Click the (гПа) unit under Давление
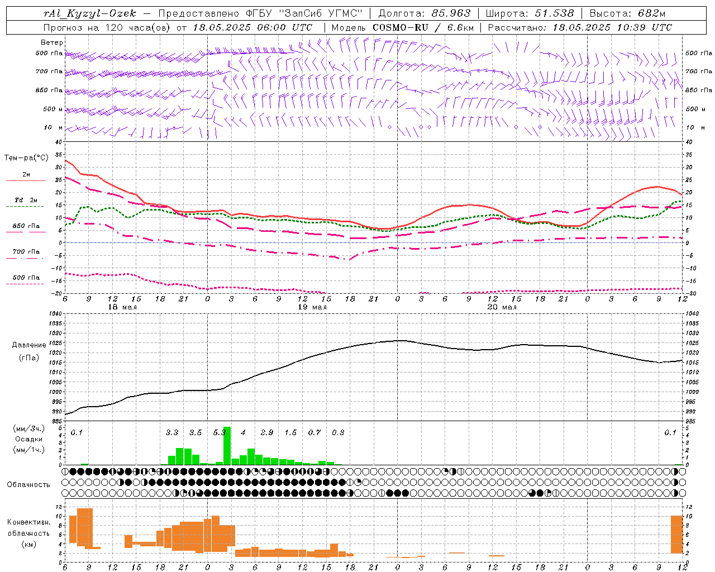This screenshot has height=572, width=715. point(29,357)
